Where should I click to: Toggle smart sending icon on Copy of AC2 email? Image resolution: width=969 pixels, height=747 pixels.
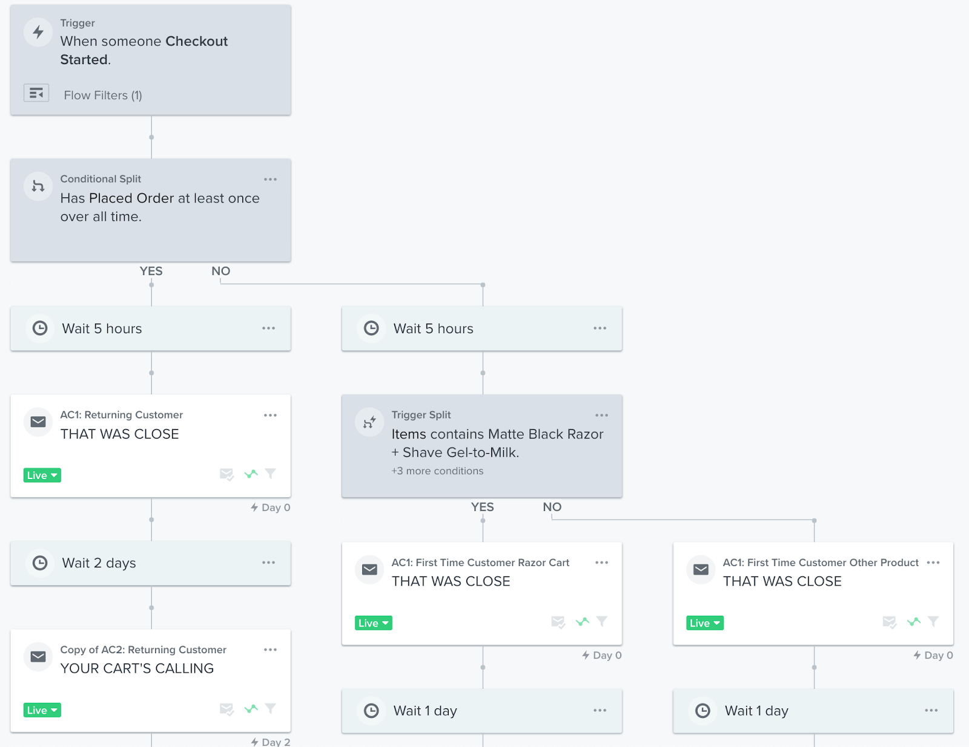(x=227, y=709)
